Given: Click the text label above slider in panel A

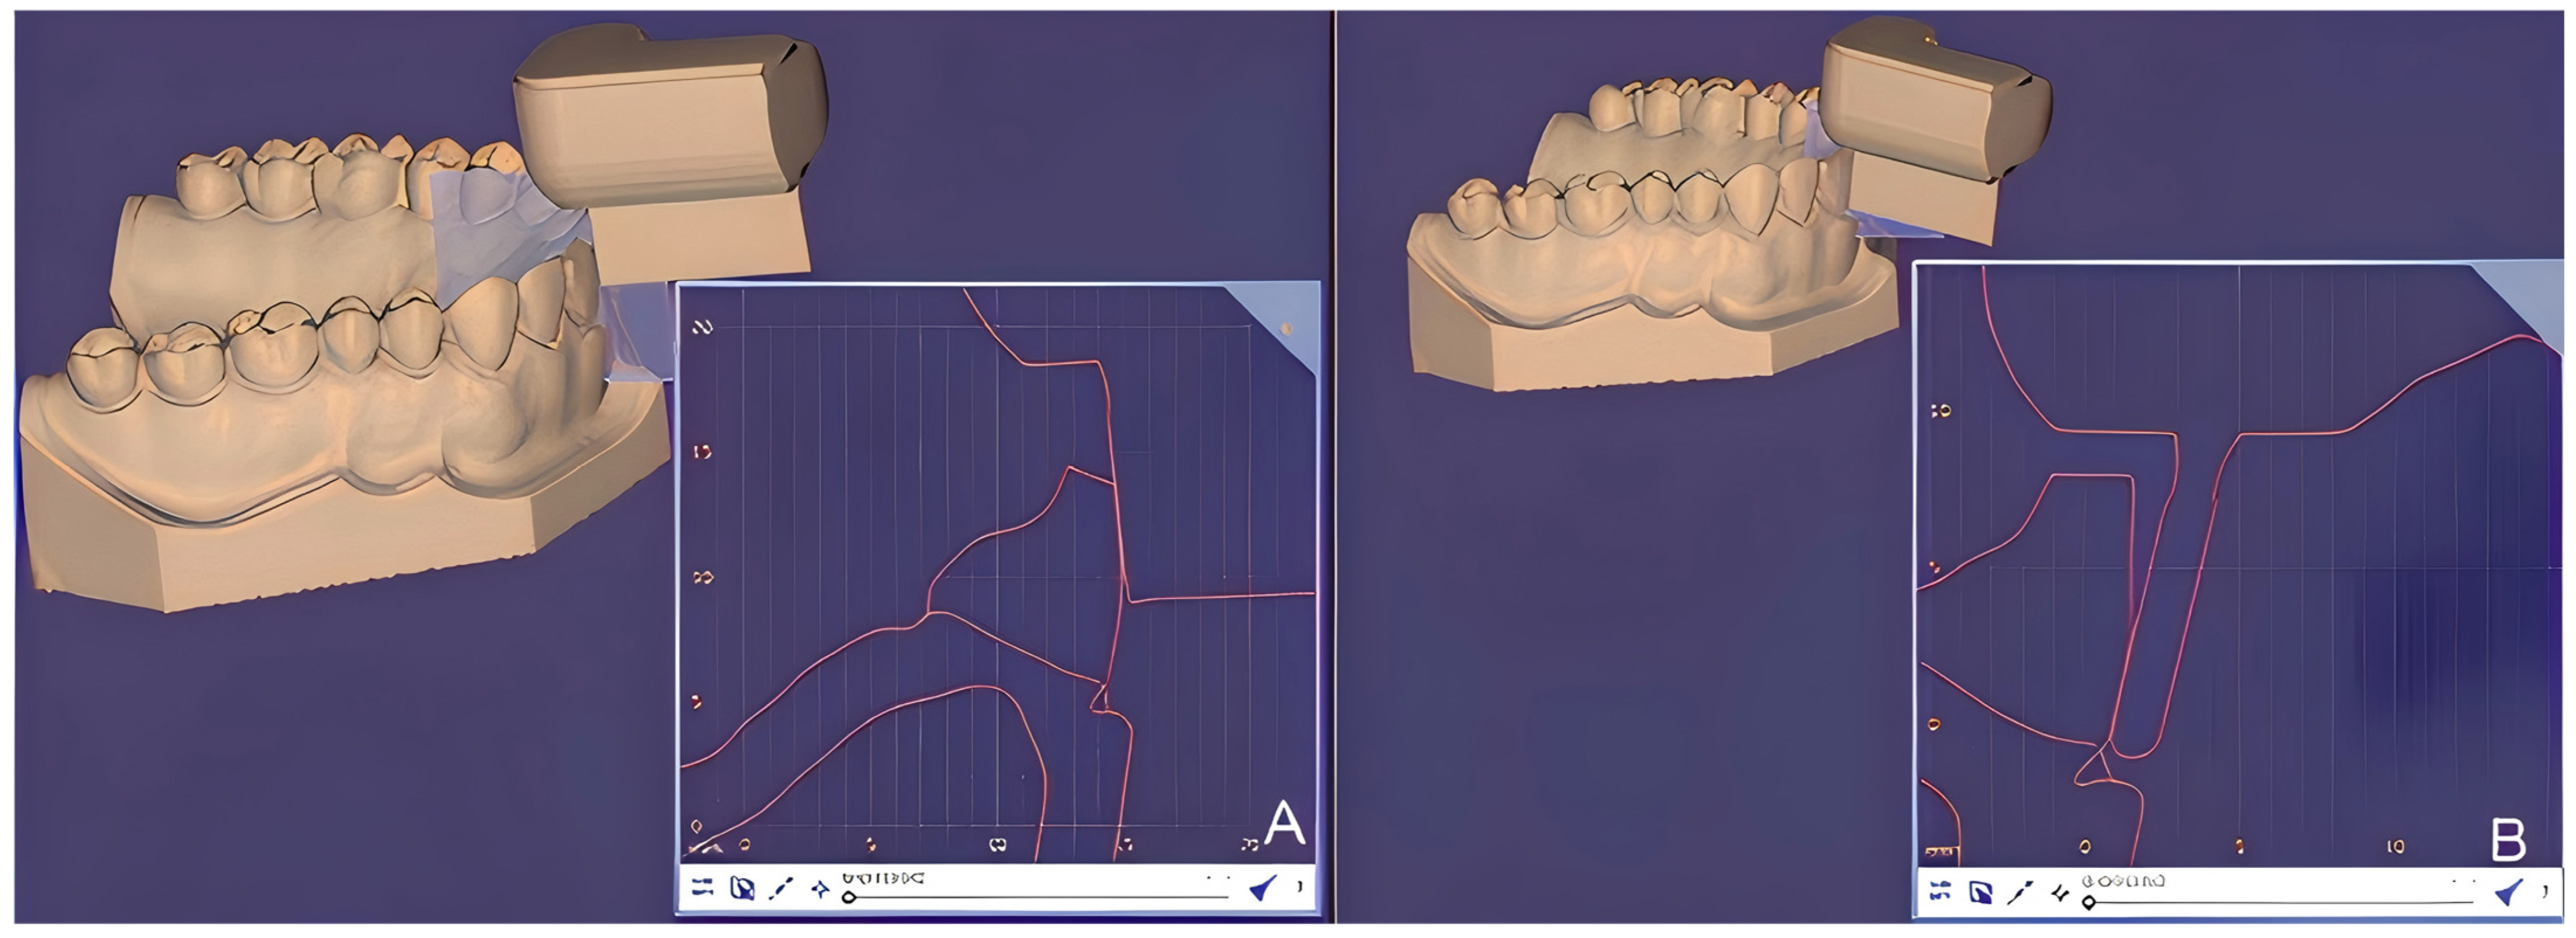Looking at the screenshot, I should pyautogui.click(x=883, y=878).
